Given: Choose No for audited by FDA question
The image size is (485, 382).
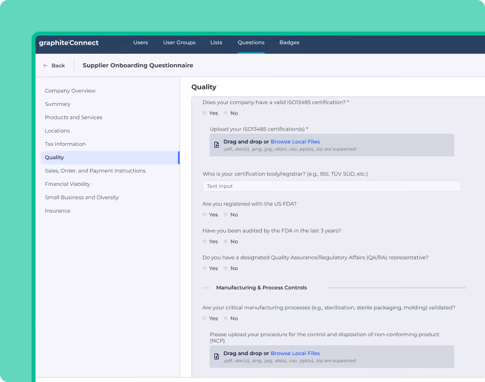Looking at the screenshot, I should [x=226, y=242].
